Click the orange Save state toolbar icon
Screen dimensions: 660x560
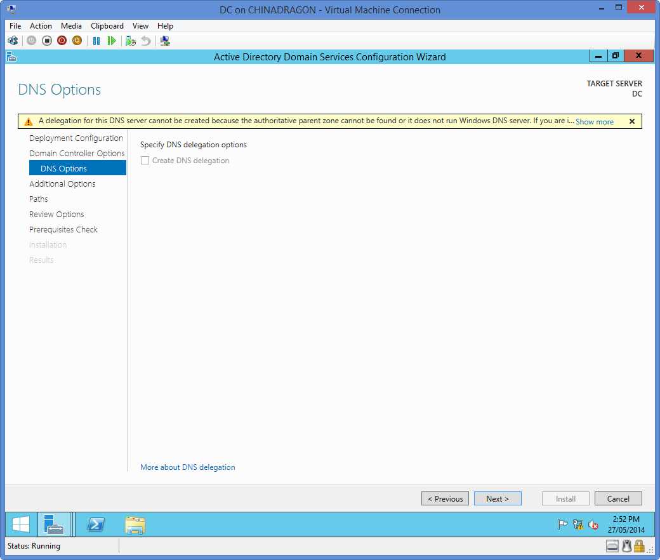[x=77, y=41]
